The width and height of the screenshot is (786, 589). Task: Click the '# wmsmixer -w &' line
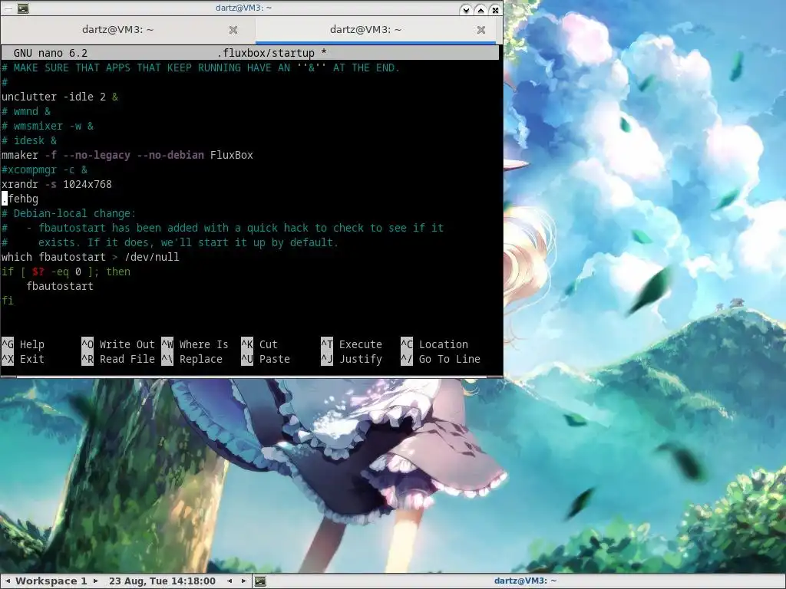tap(48, 126)
